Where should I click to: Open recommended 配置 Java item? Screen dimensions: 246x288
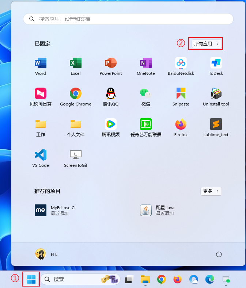(157, 210)
